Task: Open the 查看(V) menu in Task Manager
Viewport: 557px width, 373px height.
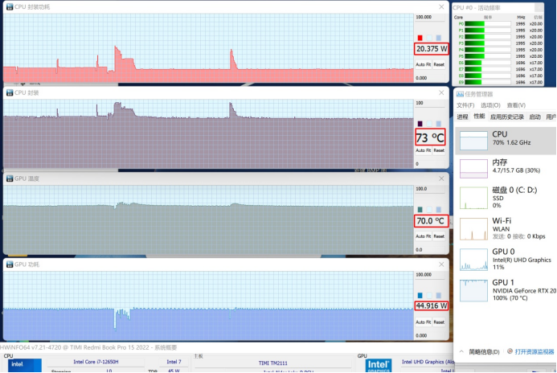Action: point(516,105)
